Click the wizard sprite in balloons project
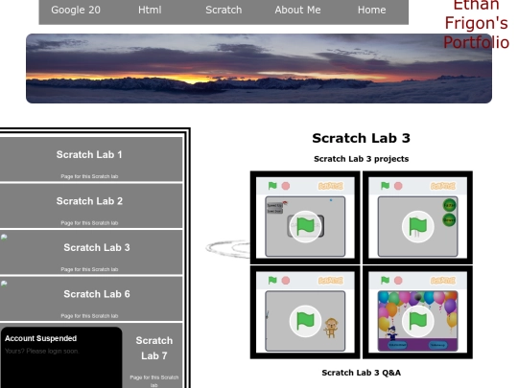The width and height of the screenshot is (518, 388). [x=391, y=332]
